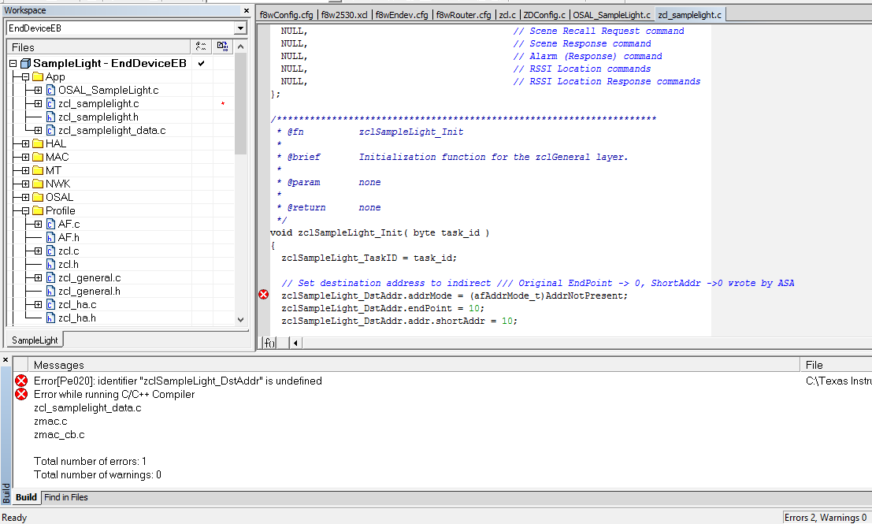Click the MAC folder icon
Screen dimensions: 872x524
pos(38,157)
